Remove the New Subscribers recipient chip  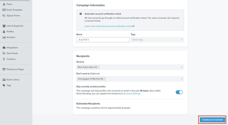tap(98, 67)
